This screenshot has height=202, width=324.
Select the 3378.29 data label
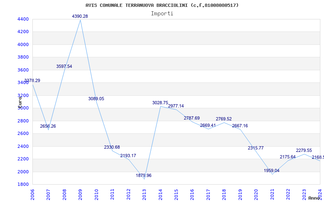(x=32, y=80)
